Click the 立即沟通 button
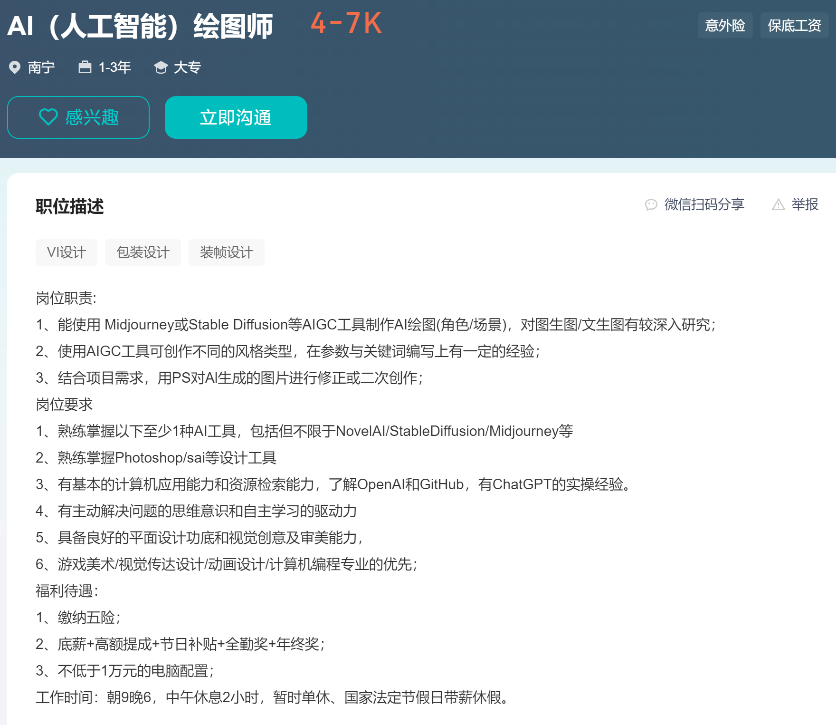 click(236, 117)
